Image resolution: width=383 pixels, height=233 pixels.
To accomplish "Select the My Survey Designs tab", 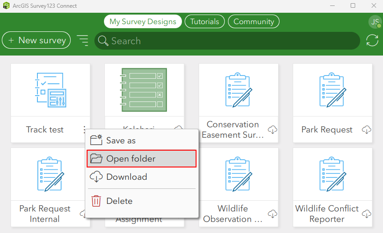I will [x=143, y=21].
